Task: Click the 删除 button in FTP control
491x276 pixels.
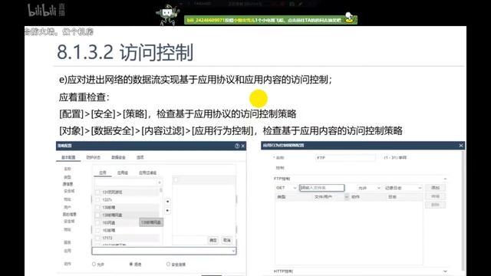Action: pyautogui.click(x=435, y=205)
